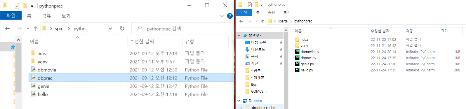Open recent locations dropdown in left window

coord(28,29)
